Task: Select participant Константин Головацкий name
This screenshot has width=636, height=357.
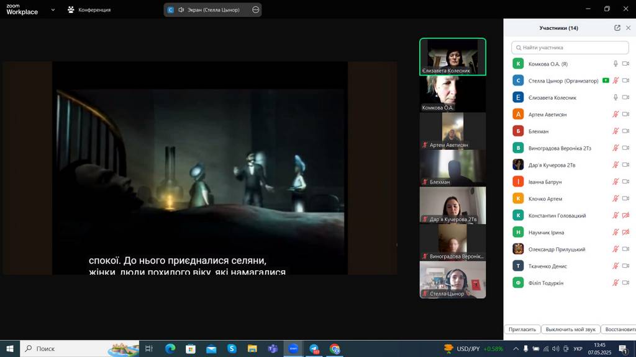Action: point(557,216)
